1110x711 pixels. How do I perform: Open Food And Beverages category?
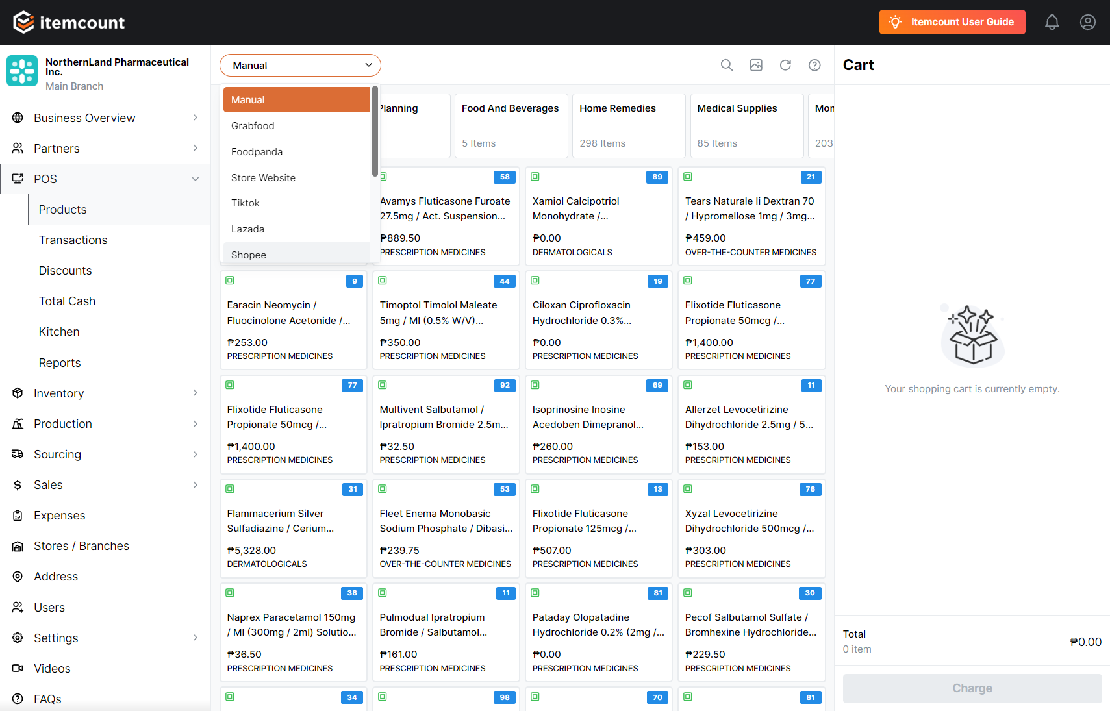coord(510,126)
